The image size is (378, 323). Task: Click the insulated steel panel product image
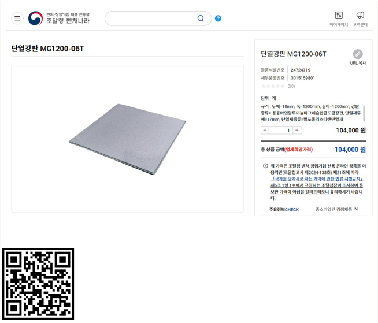pos(127,139)
